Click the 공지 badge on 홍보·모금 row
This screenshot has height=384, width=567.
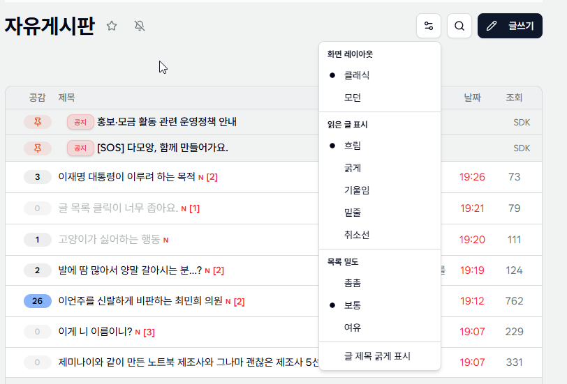(x=80, y=122)
